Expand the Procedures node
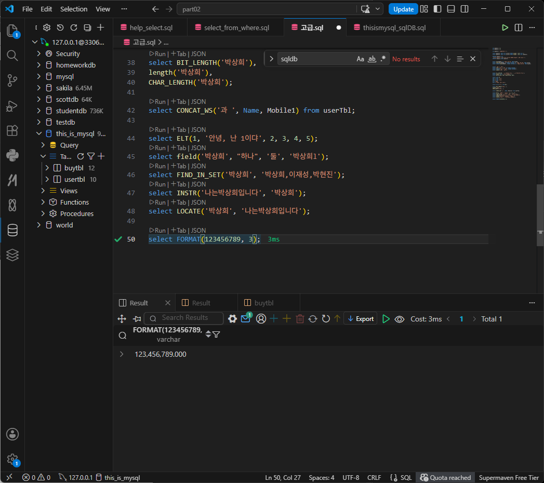544x483 pixels. click(x=43, y=213)
